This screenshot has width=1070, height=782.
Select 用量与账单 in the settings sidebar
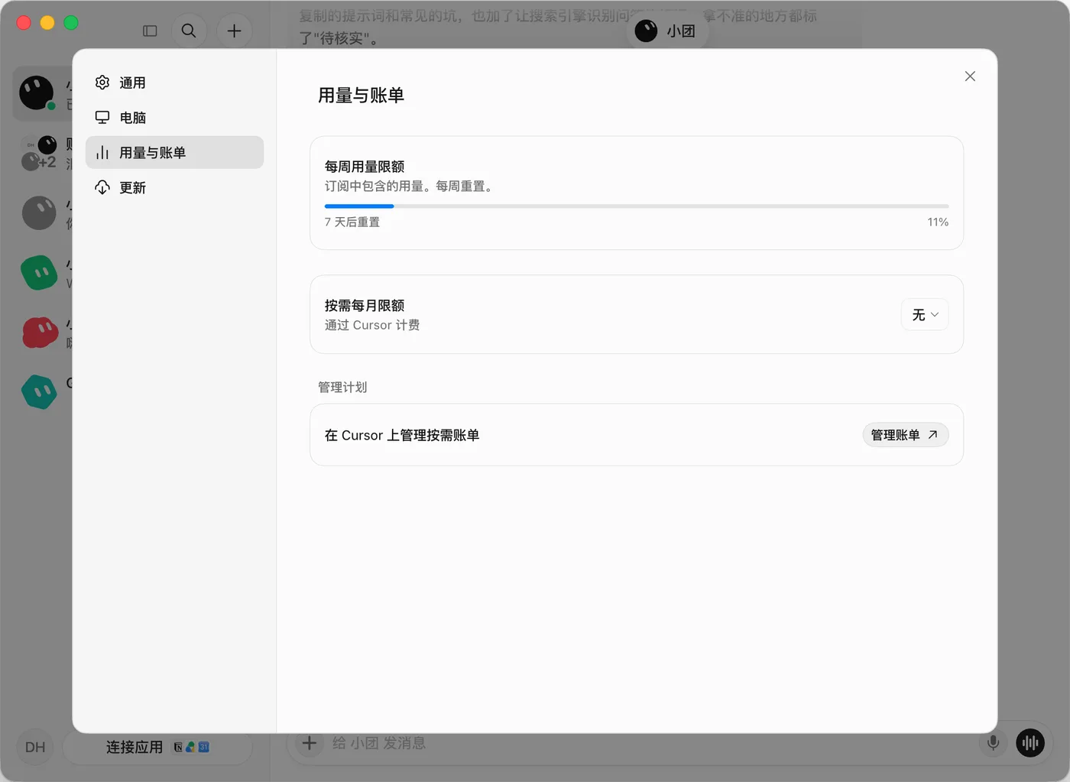[x=174, y=153]
